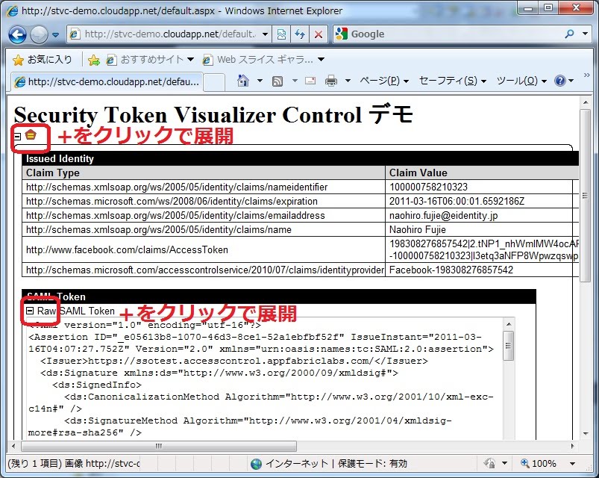Open the Print dropdown arrow
This screenshot has width=599, height=478.
click(x=348, y=81)
